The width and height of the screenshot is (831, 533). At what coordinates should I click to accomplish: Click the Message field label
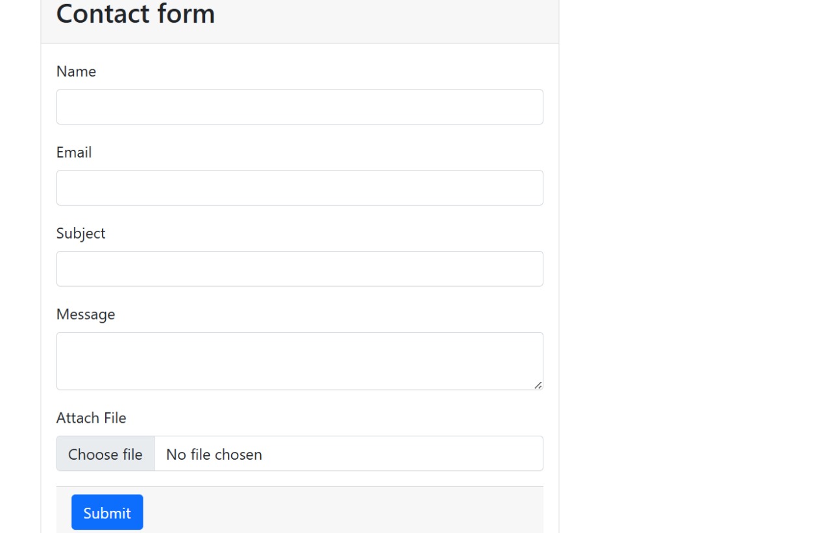(x=86, y=314)
